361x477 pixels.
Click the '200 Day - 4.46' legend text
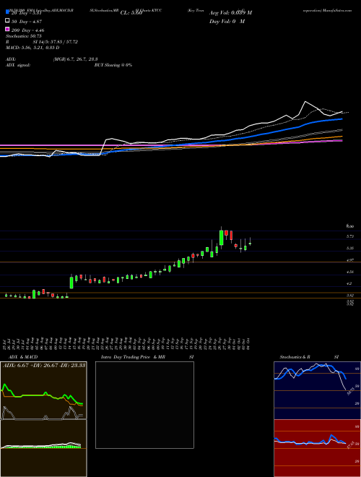28,30
